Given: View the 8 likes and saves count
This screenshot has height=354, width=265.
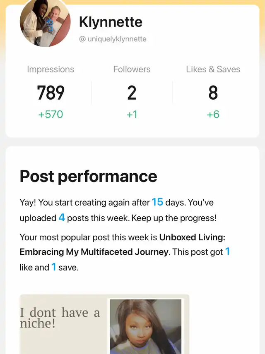Looking at the screenshot, I should pos(213,93).
